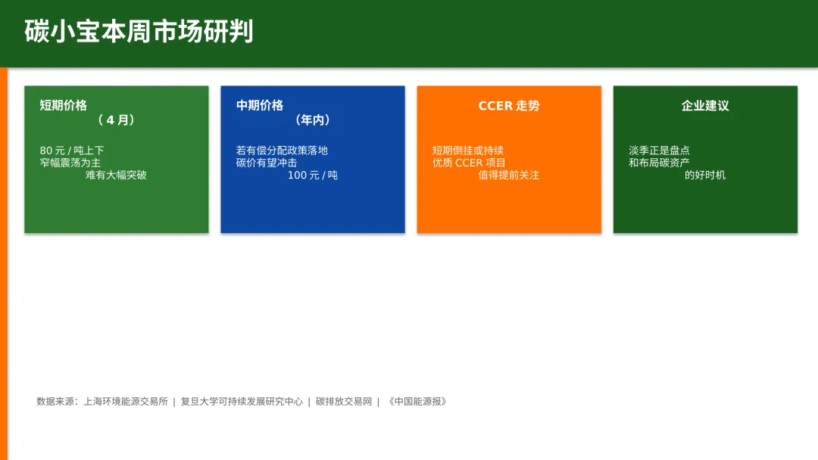The image size is (818, 460).
Task: Click the 数据来源 label in footer
Action: (57, 402)
